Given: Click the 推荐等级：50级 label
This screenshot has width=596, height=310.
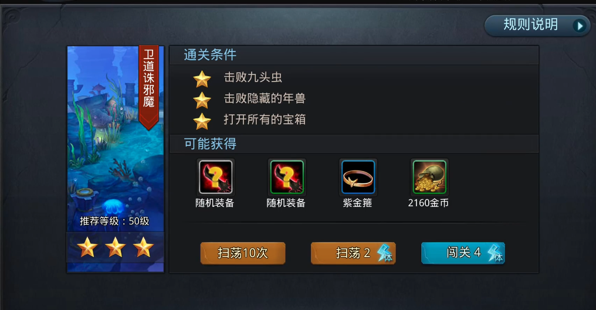Looking at the screenshot, I should 114,221.
